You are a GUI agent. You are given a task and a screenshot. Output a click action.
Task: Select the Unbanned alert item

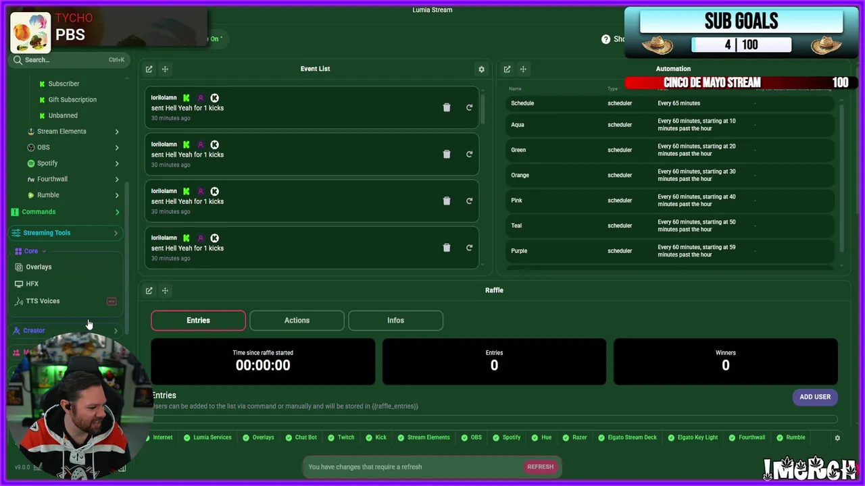[x=63, y=115]
